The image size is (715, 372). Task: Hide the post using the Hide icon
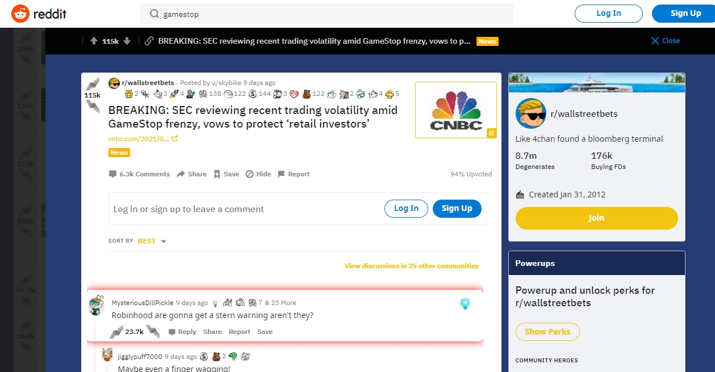coord(249,174)
